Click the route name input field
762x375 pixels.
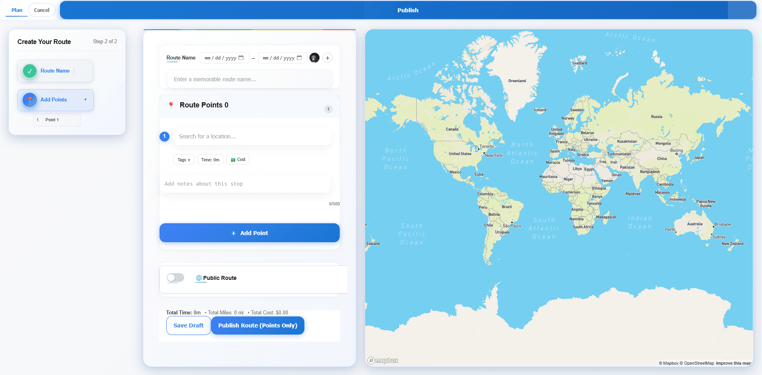point(249,79)
